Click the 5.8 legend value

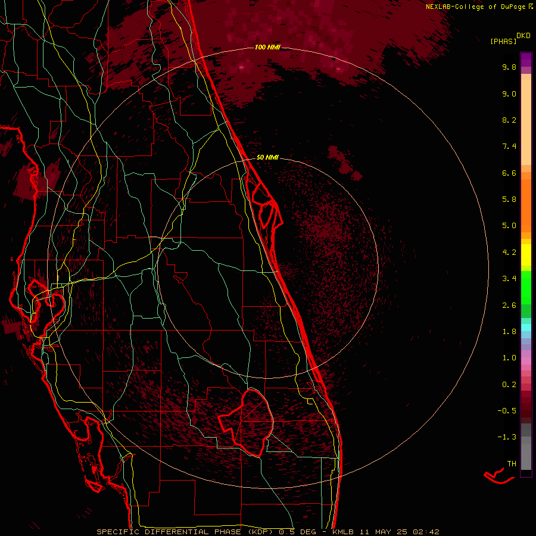[509, 200]
